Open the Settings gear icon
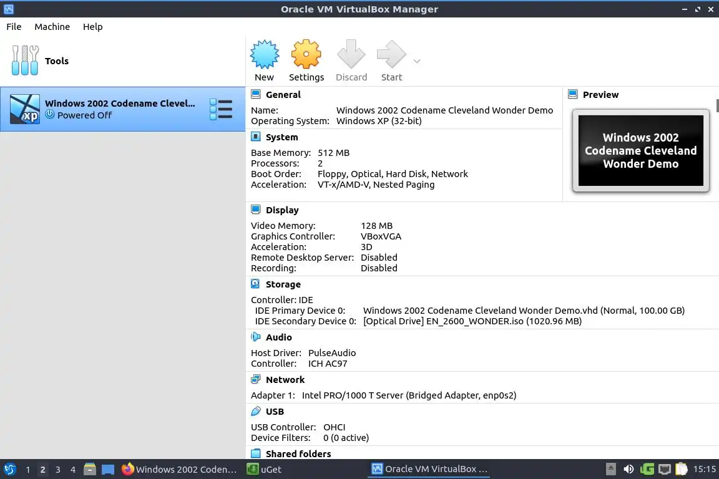 coord(306,54)
